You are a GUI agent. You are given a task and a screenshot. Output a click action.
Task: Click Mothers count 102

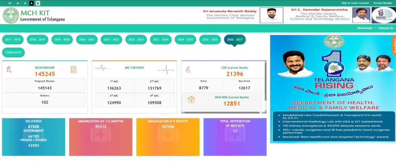pos(45,102)
